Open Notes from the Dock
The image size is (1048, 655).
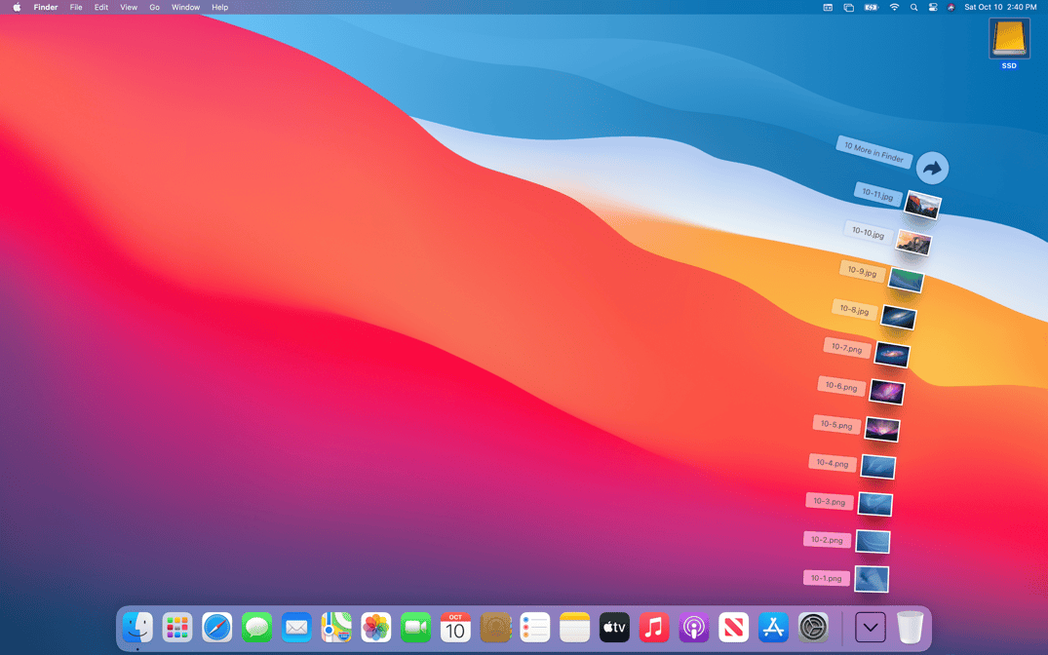(x=575, y=628)
